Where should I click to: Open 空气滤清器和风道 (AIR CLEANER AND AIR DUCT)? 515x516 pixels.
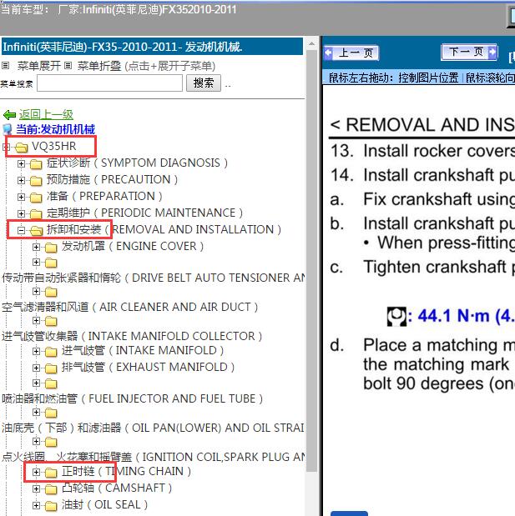130,307
